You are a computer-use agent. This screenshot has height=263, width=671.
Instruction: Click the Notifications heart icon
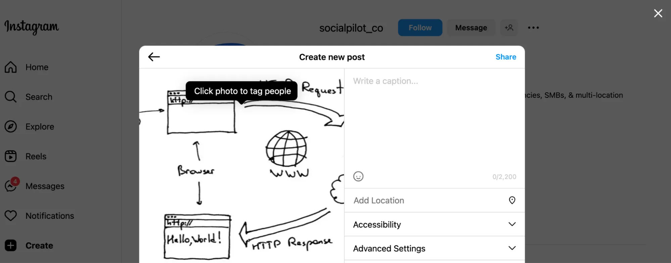coord(11,215)
